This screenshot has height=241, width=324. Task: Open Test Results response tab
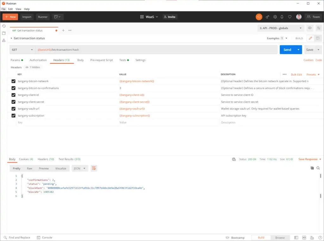tap(69, 159)
